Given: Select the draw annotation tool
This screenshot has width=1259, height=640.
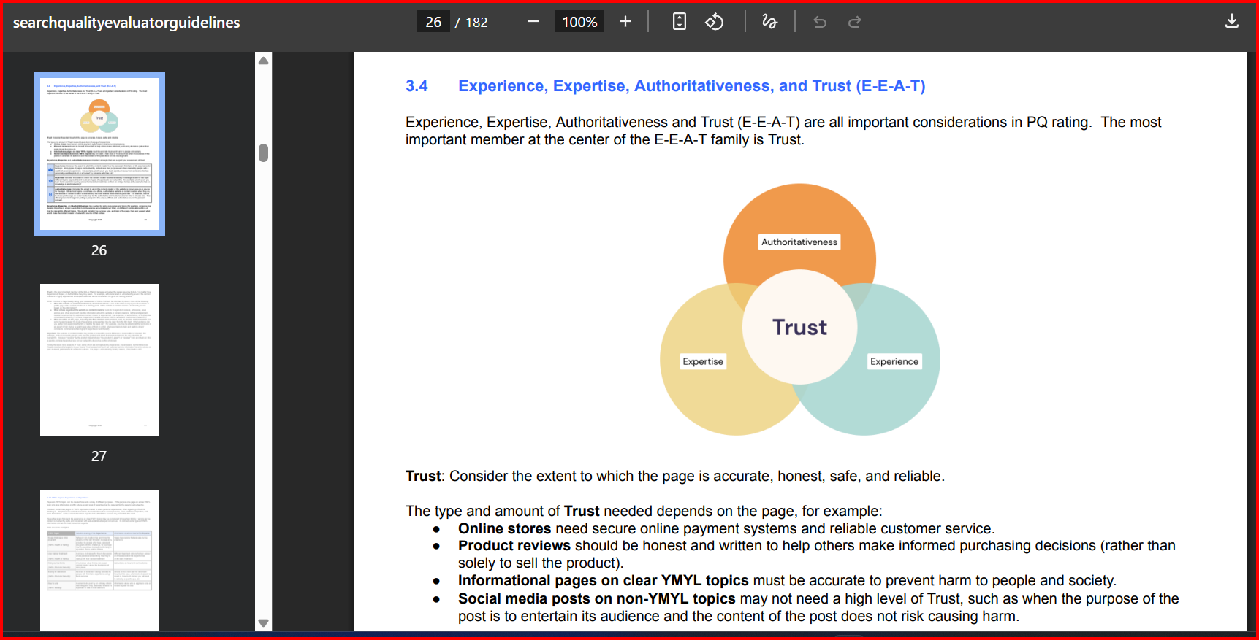Looking at the screenshot, I should [769, 22].
